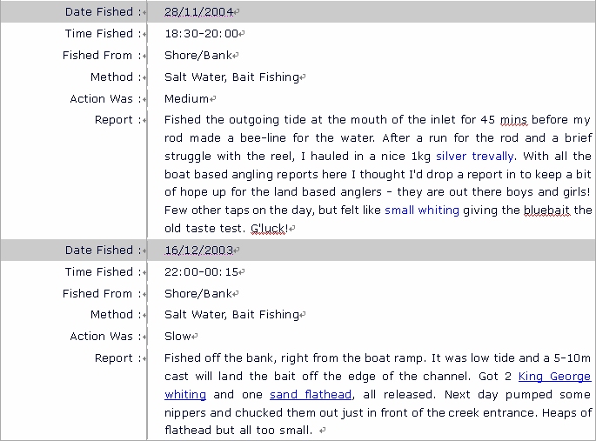This screenshot has width=596, height=441.
Task: Click the second Report label
Action: tap(114, 357)
